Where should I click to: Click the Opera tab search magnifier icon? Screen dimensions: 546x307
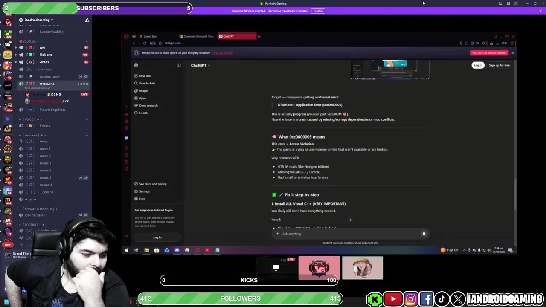[495, 37]
